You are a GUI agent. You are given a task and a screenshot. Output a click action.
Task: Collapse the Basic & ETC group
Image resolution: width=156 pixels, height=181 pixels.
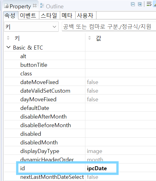[x=8, y=47]
